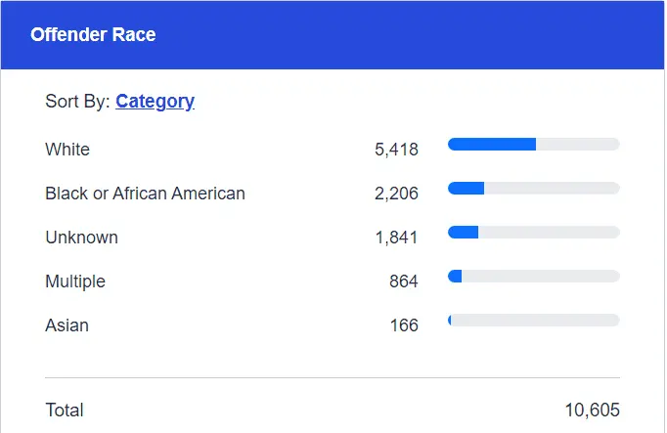The height and width of the screenshot is (433, 667).
Task: Select the Unknown race label
Action: coord(81,238)
